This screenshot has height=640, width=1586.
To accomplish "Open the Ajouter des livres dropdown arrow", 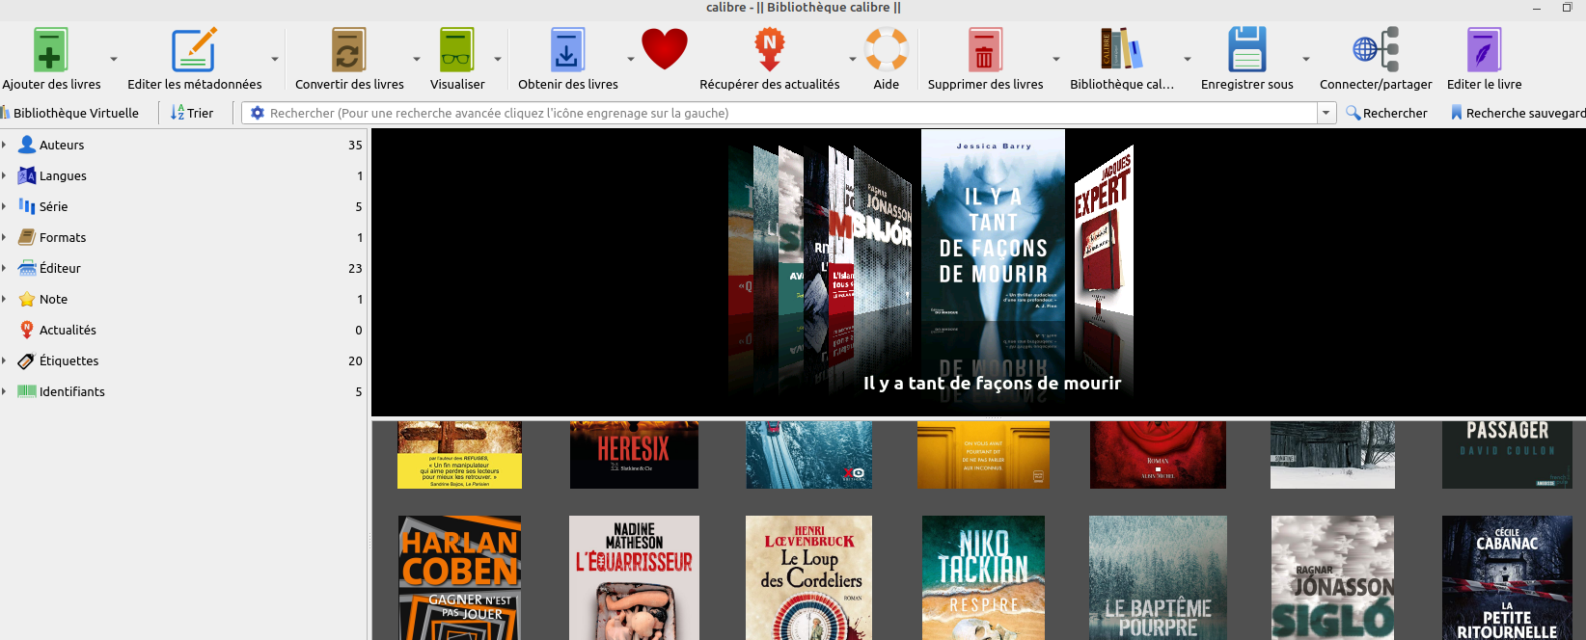I will (114, 60).
